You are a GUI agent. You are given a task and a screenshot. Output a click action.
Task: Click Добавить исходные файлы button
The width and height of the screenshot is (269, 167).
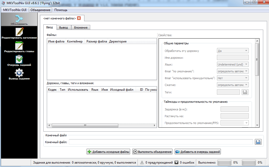tap(108, 152)
